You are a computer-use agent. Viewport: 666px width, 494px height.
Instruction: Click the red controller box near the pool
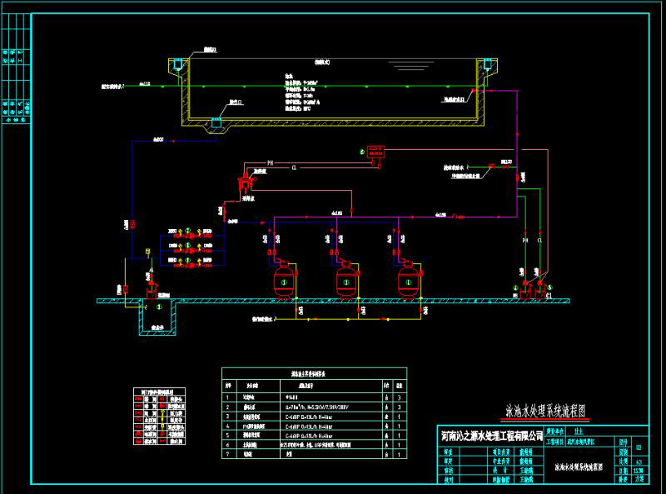[x=380, y=151]
